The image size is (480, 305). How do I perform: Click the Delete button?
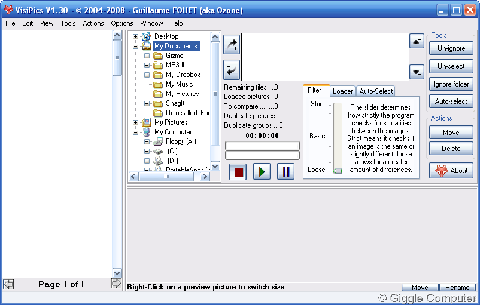[x=451, y=149]
